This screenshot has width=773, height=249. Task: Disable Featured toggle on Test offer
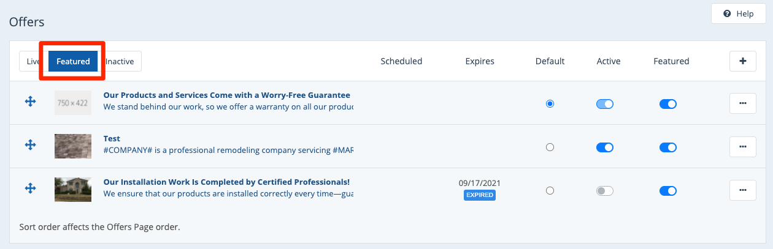pos(667,147)
